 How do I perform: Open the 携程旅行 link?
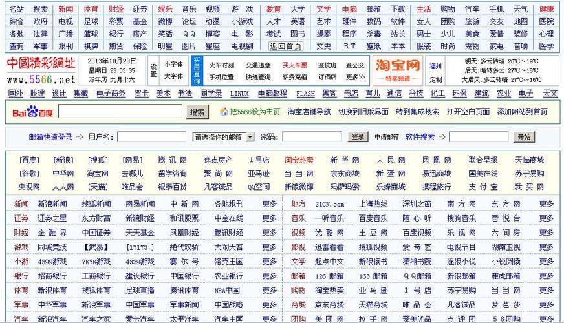(437, 187)
